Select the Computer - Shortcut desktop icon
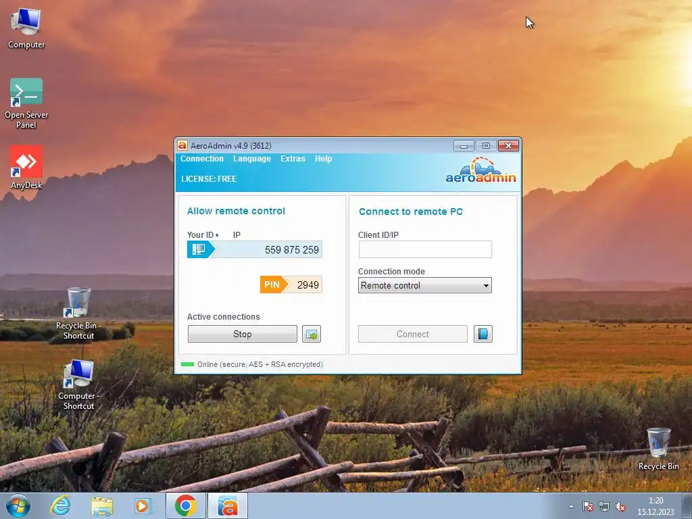The height and width of the screenshot is (519, 692). pos(78,385)
